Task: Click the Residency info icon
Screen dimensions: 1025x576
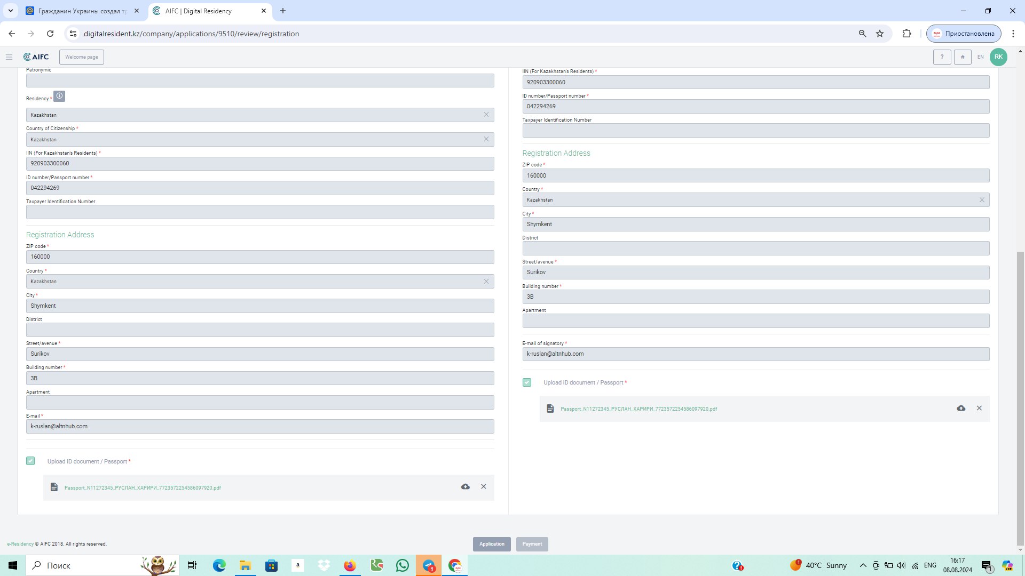Action: click(x=59, y=96)
